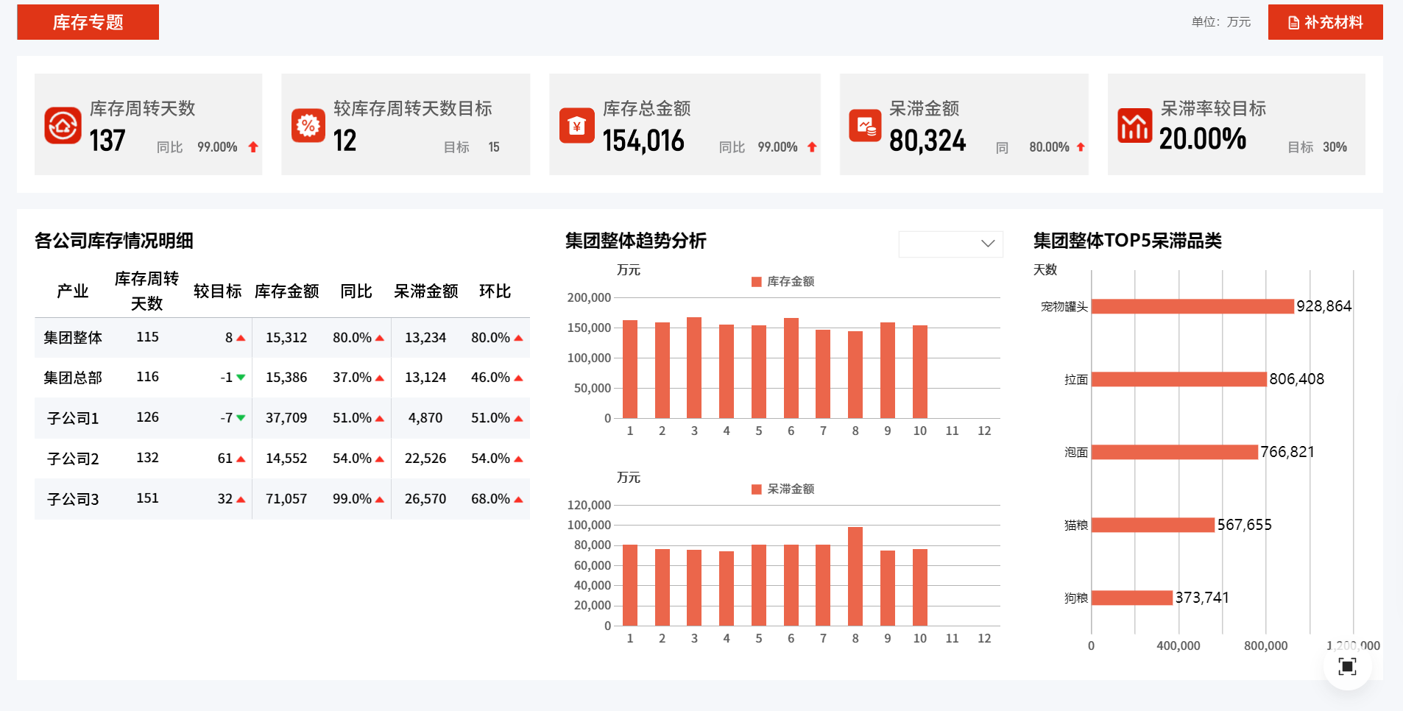Screen dimensions: 1403x711
Task: Click the 呆滞金额 card icon
Action: click(x=865, y=126)
